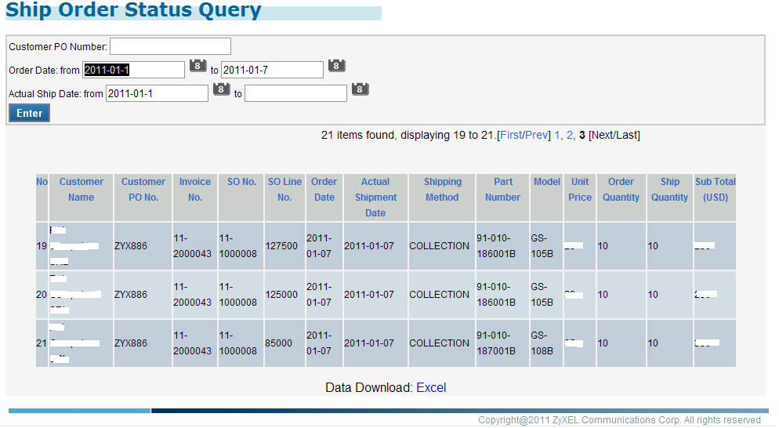Download data as Excel
779x428 pixels.
coord(431,387)
